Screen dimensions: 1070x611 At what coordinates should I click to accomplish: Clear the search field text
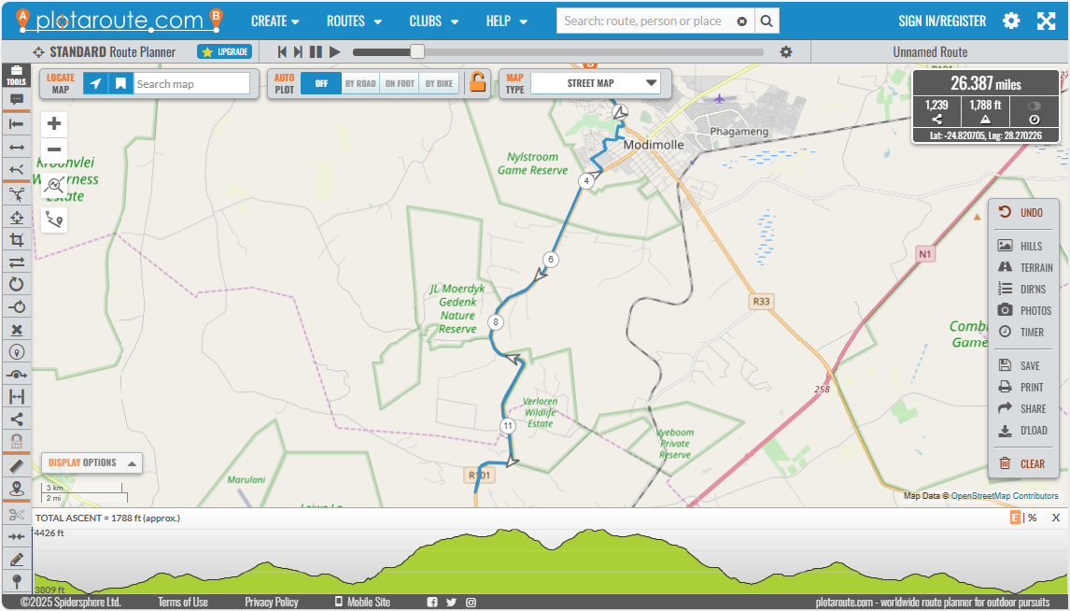(741, 21)
